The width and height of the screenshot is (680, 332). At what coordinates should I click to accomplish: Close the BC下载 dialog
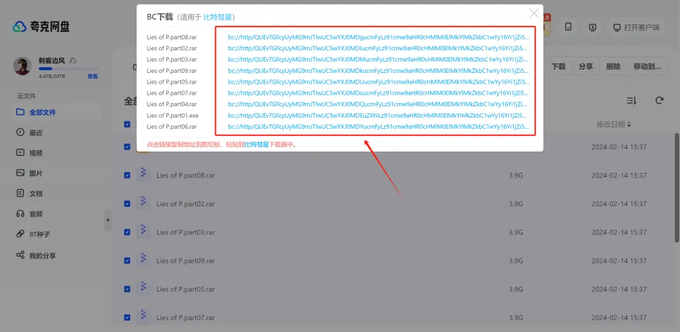tap(534, 13)
